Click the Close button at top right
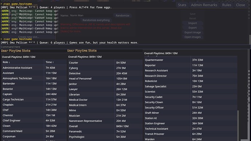 click(x=240, y=5)
